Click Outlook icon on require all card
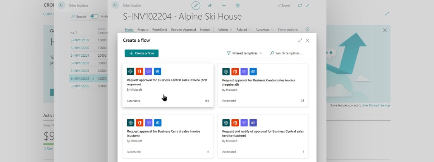This screenshot has width=434, height=162. (253, 72)
